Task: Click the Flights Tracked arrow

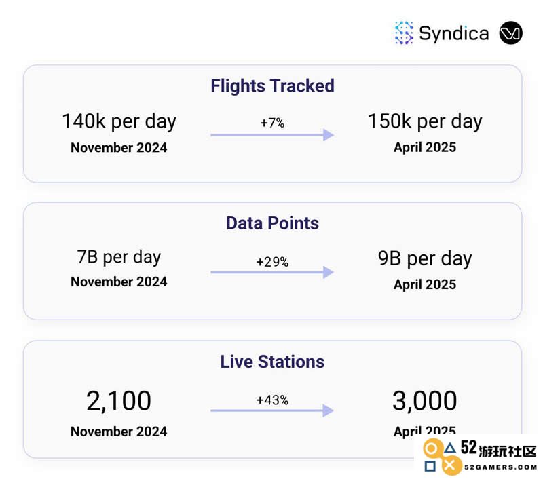Action: [x=272, y=134]
